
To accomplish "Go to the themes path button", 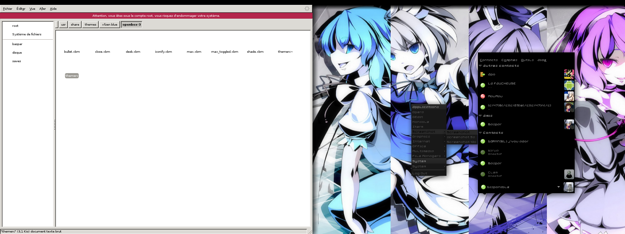I will pyautogui.click(x=90, y=24).
